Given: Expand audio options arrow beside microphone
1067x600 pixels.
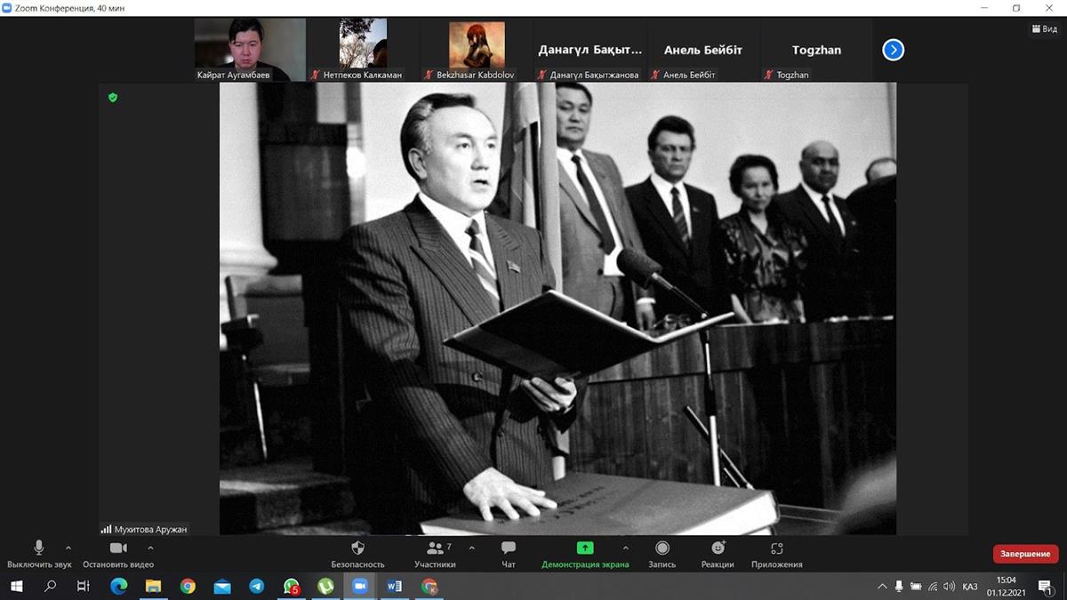Looking at the screenshot, I should [x=68, y=548].
